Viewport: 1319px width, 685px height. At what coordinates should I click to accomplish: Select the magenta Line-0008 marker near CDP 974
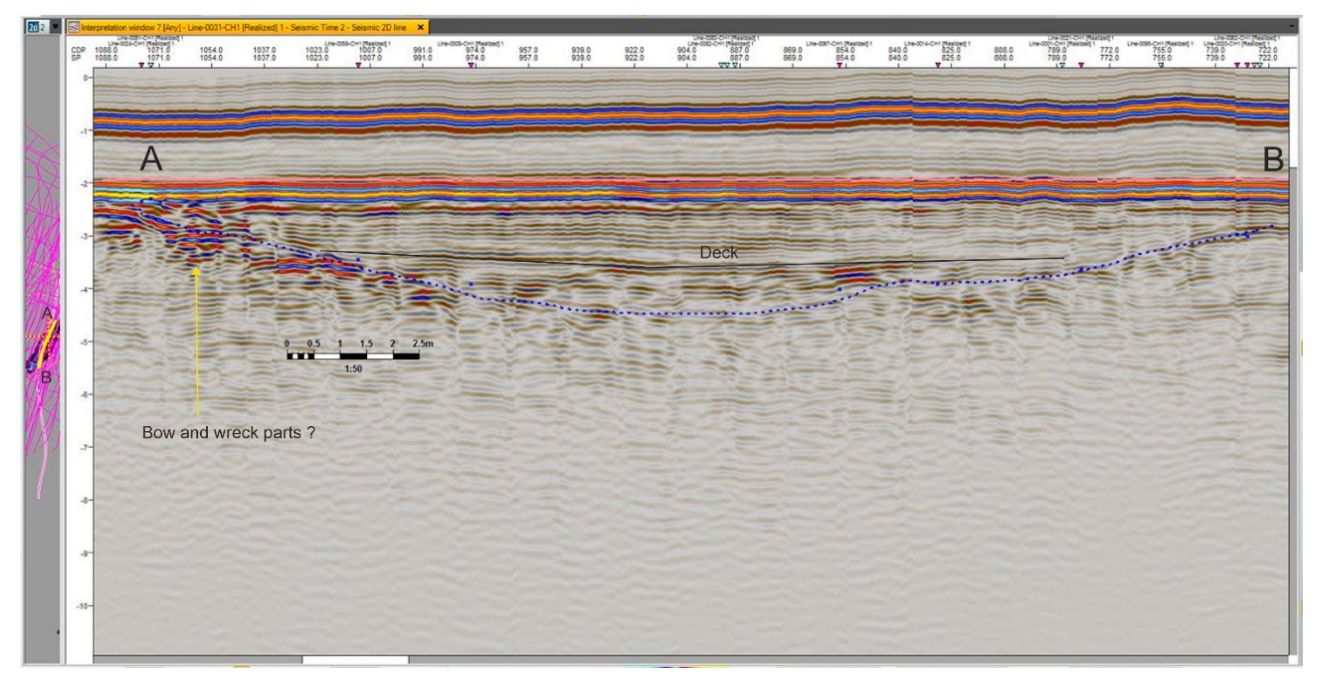[471, 65]
